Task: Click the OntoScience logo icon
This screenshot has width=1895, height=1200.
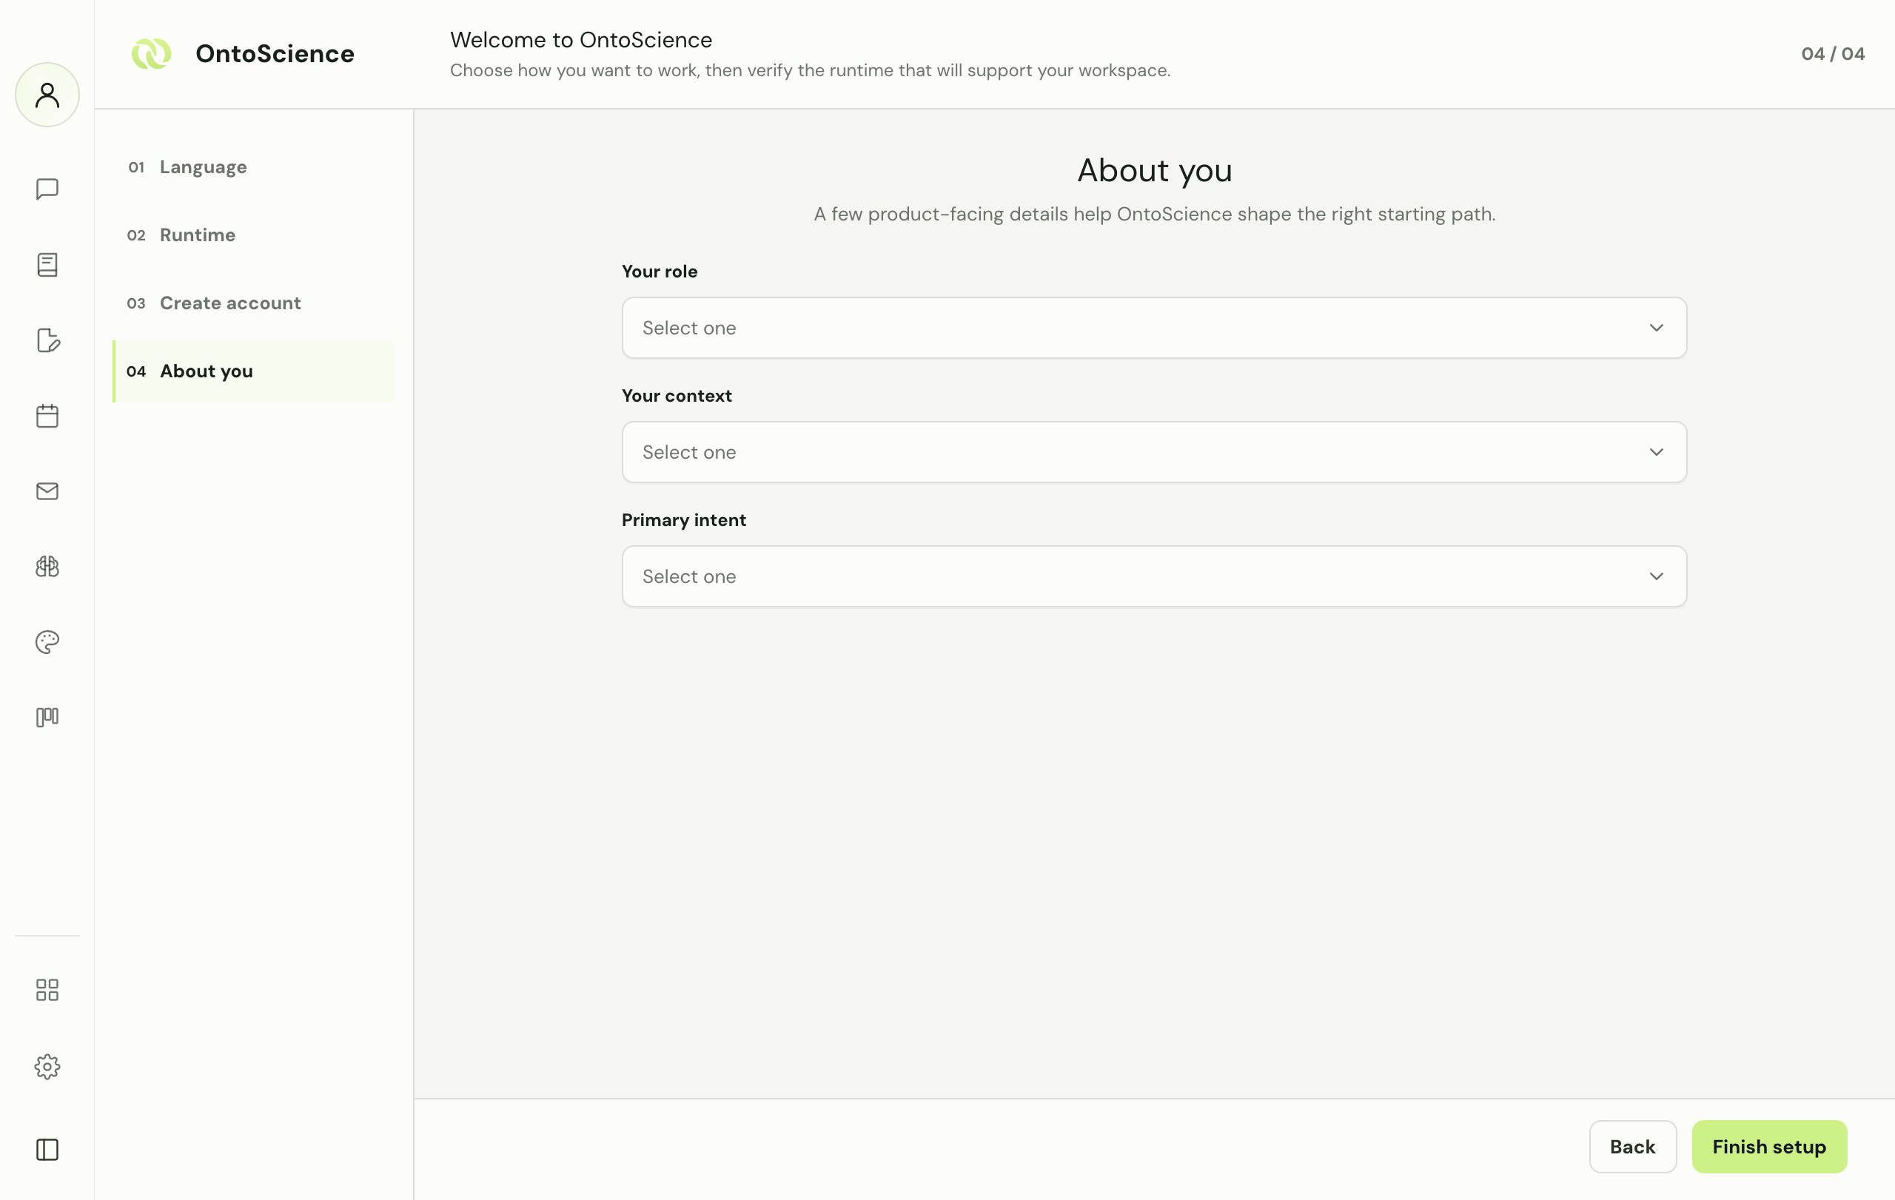Action: click(x=151, y=53)
